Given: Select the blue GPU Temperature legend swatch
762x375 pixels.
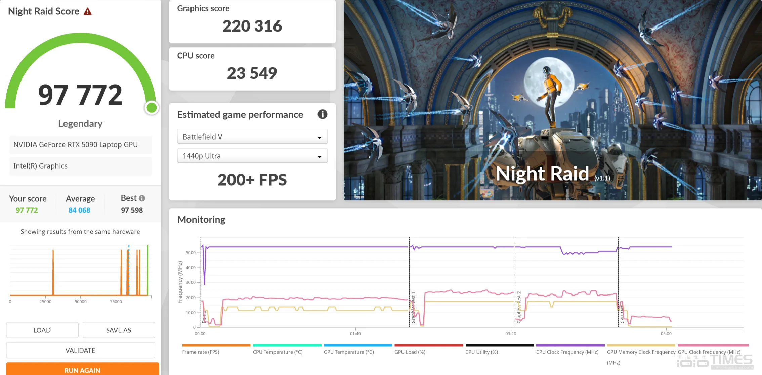Looking at the screenshot, I should point(358,345).
